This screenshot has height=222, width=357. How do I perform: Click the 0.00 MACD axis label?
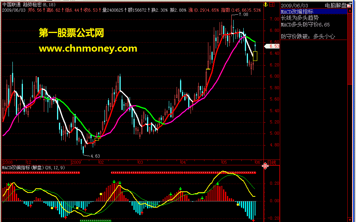point(274,201)
